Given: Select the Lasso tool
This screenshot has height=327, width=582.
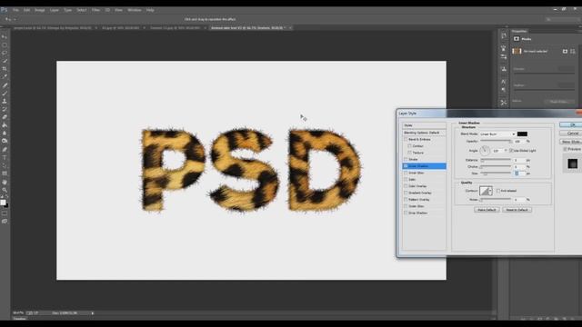Looking at the screenshot, I should pos(5,53).
